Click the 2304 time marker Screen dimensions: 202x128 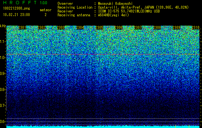[80, 28]
